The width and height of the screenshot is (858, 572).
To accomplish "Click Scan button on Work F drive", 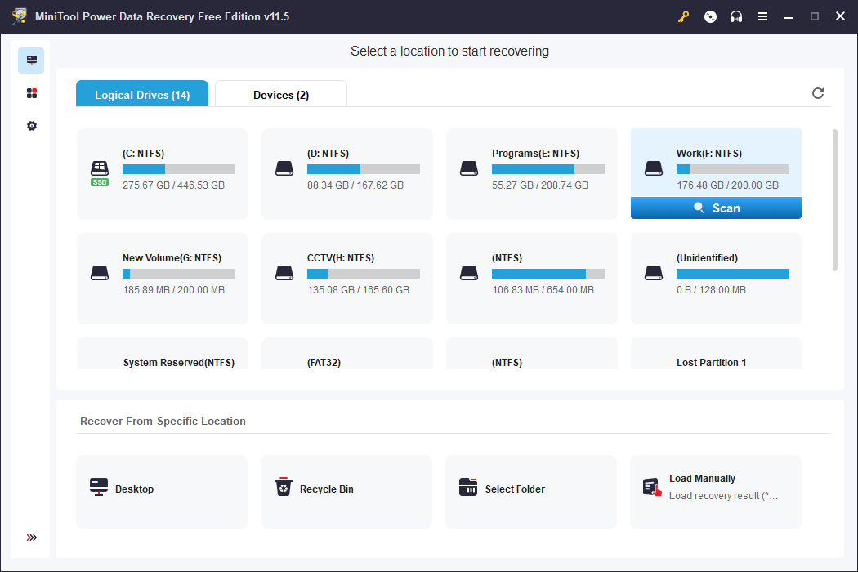I will click(x=716, y=208).
